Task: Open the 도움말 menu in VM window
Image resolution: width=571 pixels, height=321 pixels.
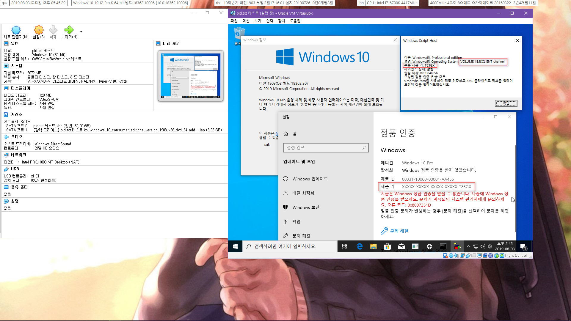Action: tap(295, 21)
